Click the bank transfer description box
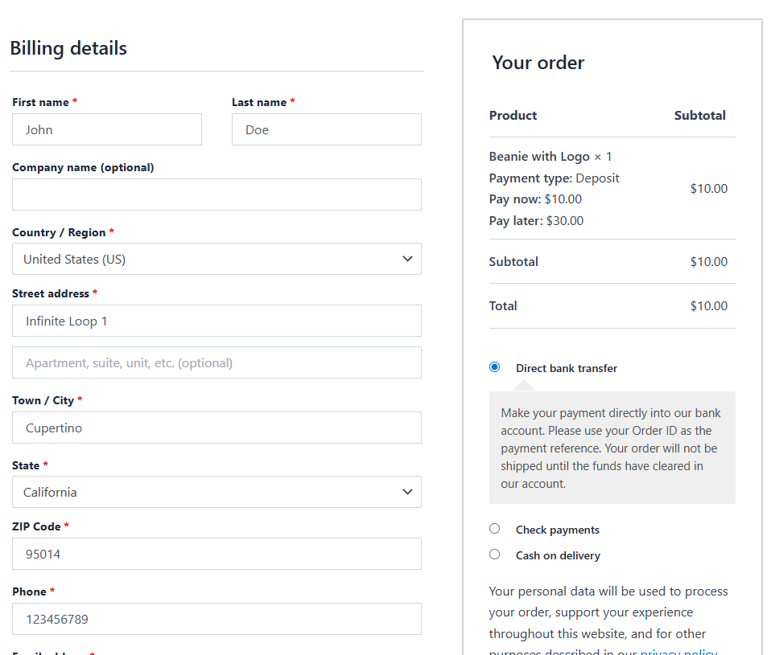 click(x=612, y=448)
